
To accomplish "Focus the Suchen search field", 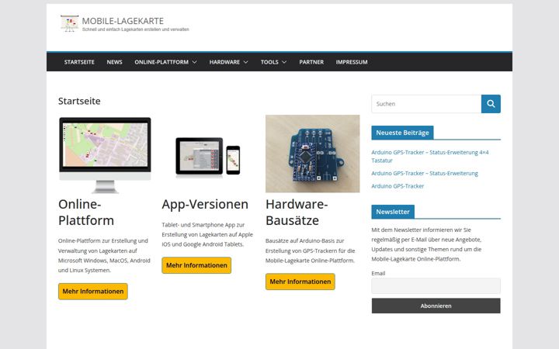I will 426,104.
